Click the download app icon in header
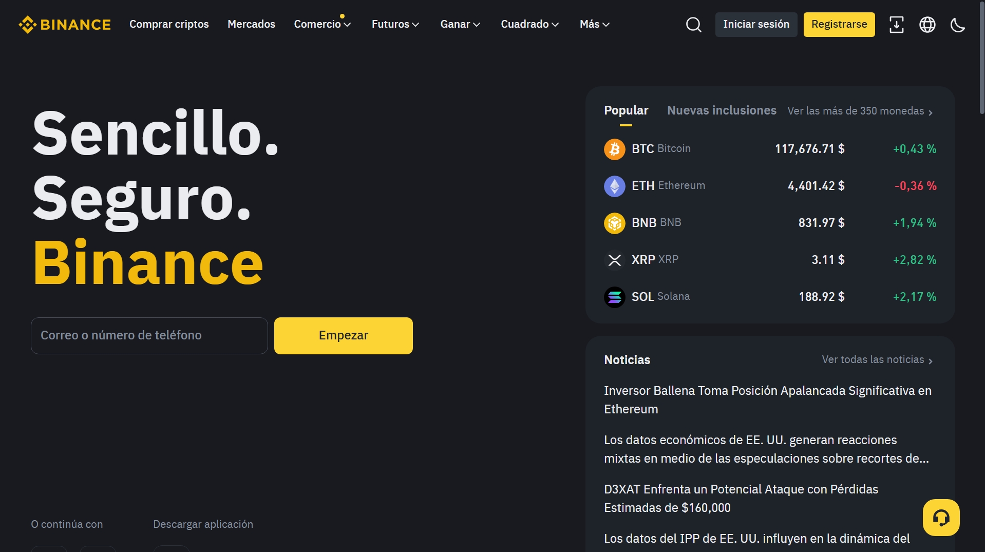 point(896,25)
